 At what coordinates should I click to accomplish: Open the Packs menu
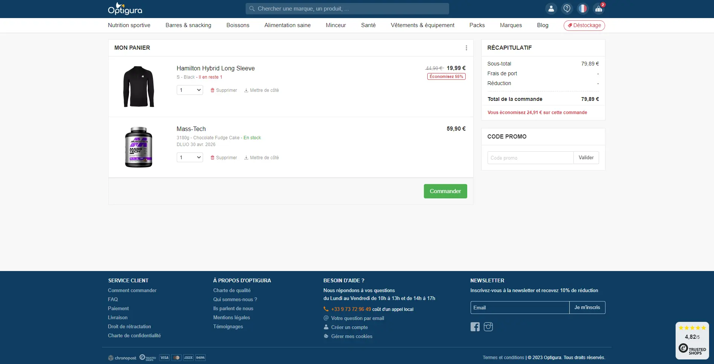click(x=477, y=25)
